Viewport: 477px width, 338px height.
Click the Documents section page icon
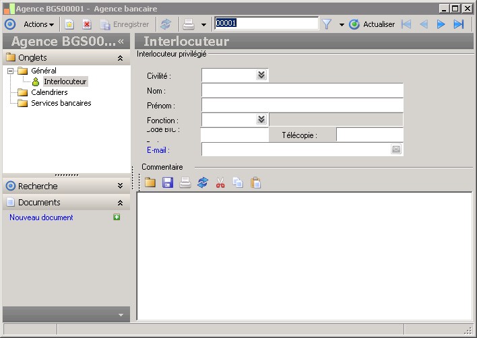(x=11, y=202)
